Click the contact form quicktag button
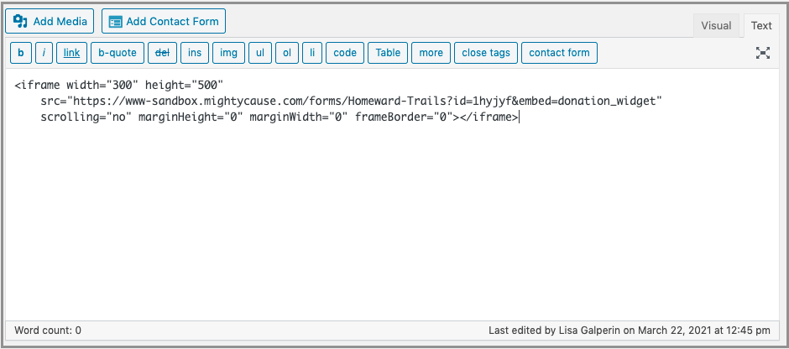 560,53
